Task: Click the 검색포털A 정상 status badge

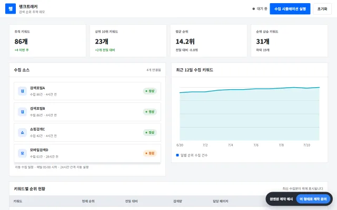Action: [x=150, y=91]
